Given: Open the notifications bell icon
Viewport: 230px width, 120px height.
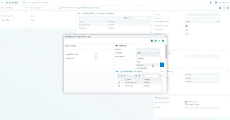Looking at the screenshot, I should point(211,3).
